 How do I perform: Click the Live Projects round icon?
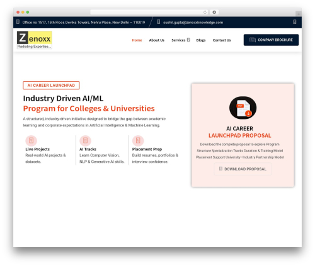(x=31, y=140)
